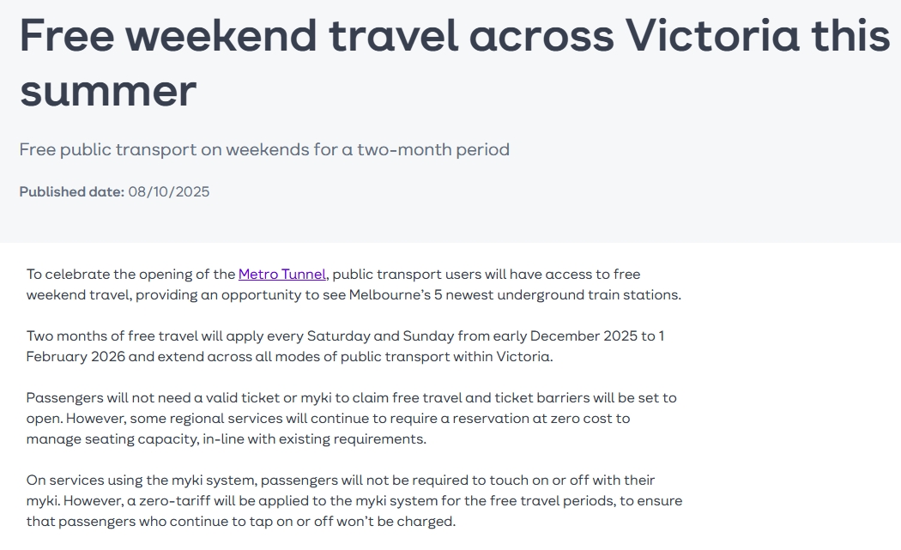Open the Metro Tunnel hyperlink
Image resolution: width=901 pixels, height=550 pixels.
point(281,275)
